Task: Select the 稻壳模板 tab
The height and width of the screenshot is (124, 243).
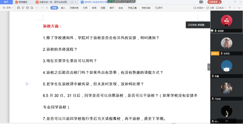Action: tap(23, 2)
